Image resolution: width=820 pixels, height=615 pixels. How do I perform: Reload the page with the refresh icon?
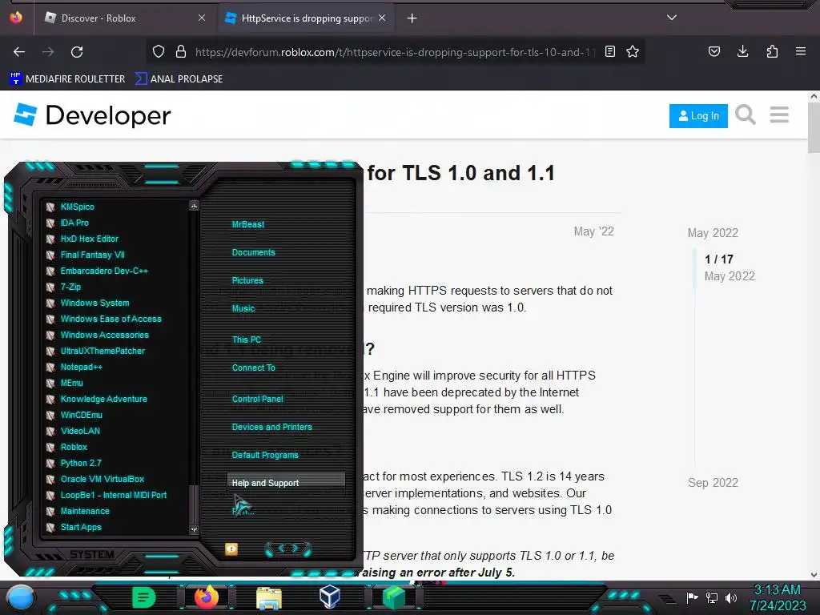[77, 52]
